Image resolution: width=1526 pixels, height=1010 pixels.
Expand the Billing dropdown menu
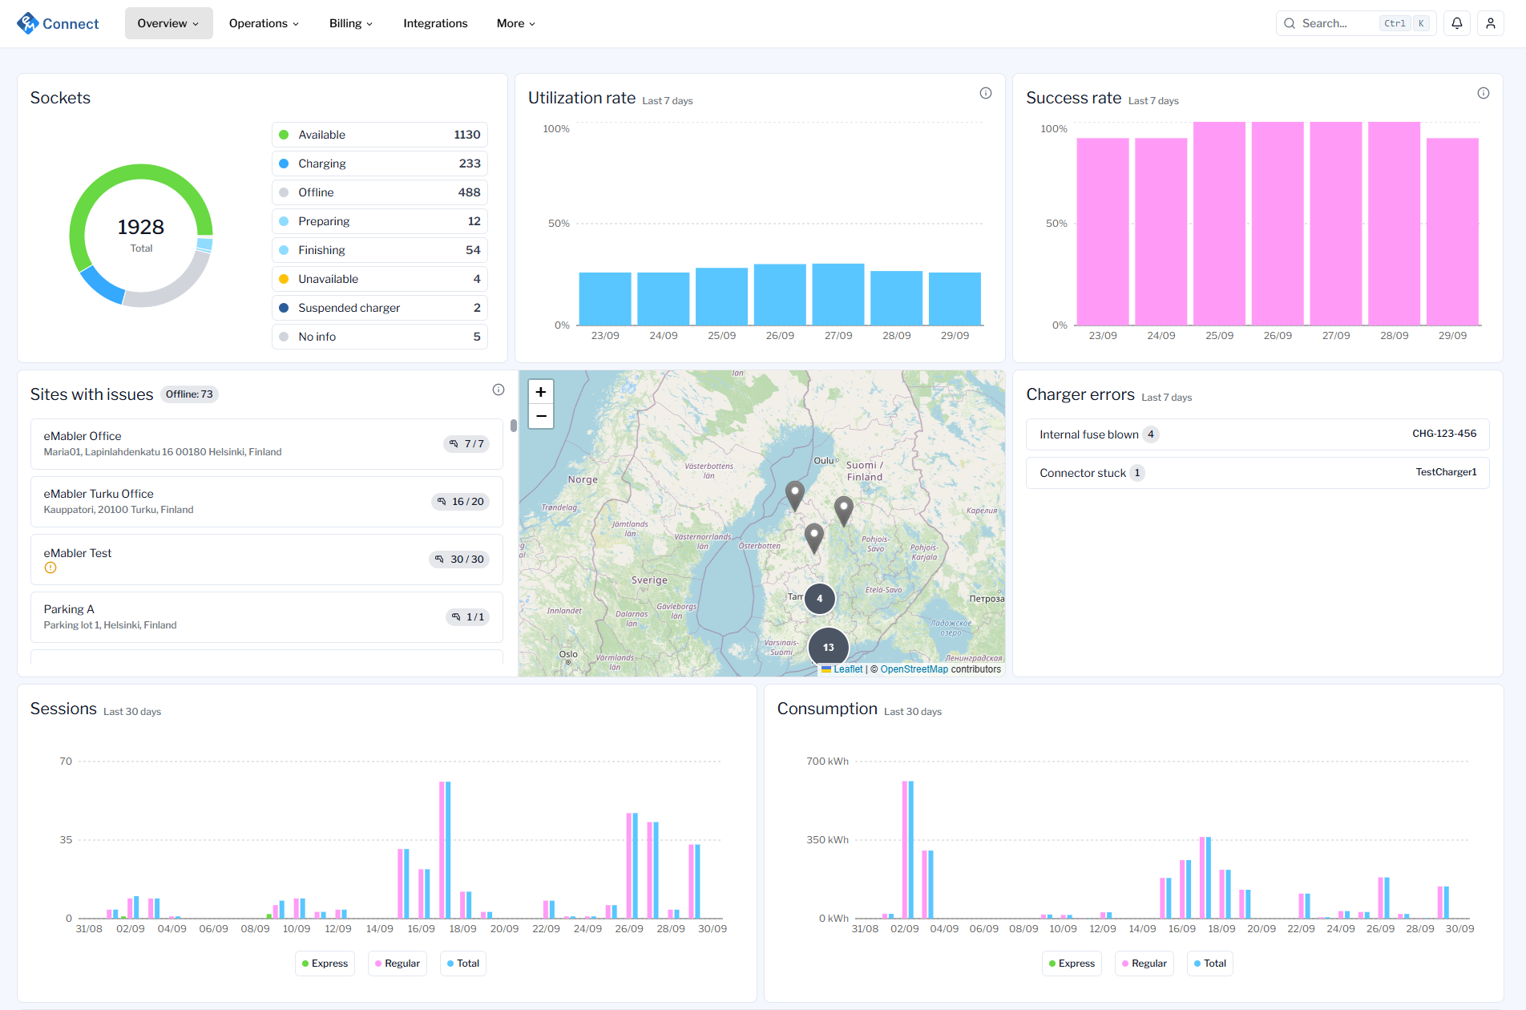[351, 23]
